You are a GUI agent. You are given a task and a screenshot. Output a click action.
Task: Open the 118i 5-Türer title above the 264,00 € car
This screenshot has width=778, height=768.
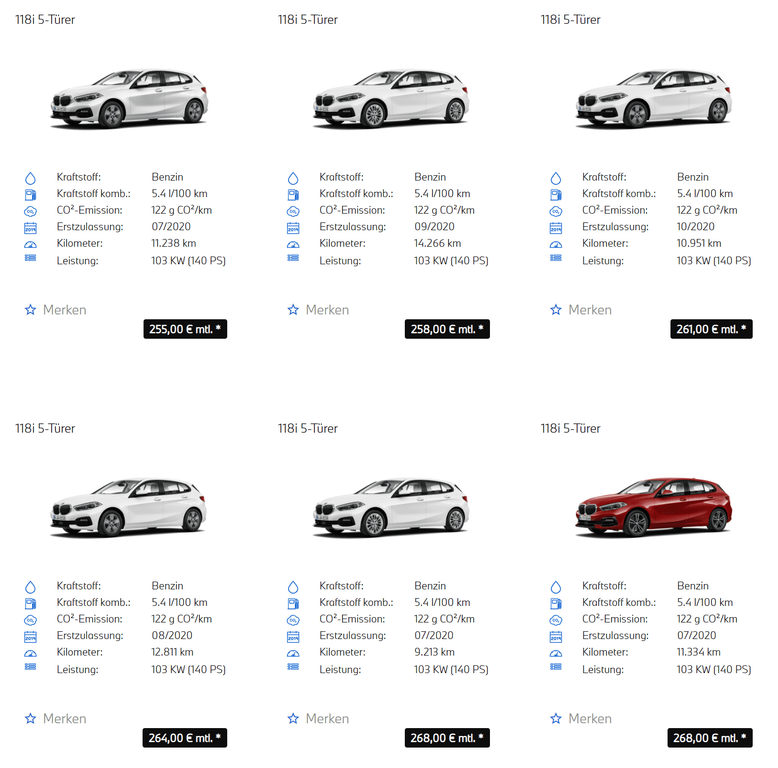click(45, 428)
